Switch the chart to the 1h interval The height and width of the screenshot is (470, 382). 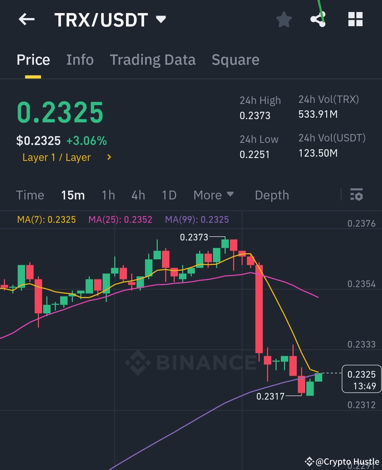pos(108,195)
